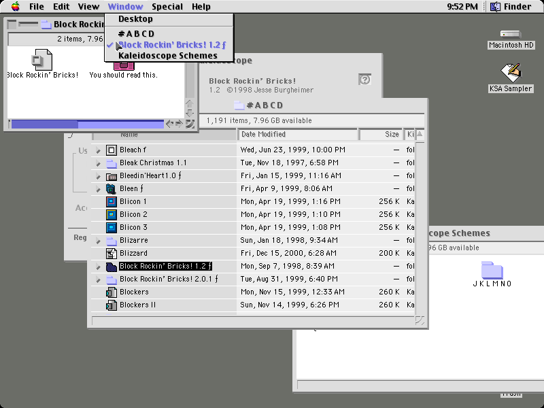This screenshot has height=408, width=544.
Task: Select the Blockers file name
Action: pyautogui.click(x=134, y=292)
